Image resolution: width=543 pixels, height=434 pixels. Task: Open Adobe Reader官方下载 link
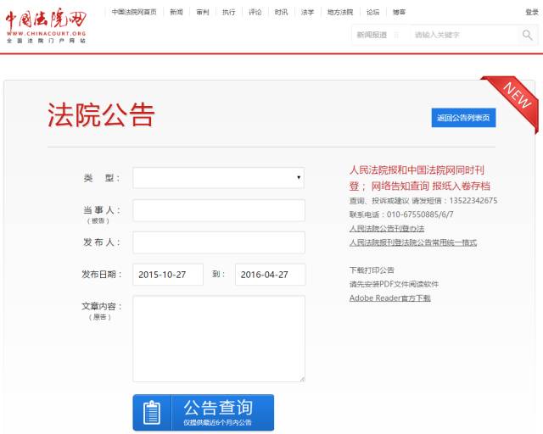tap(390, 298)
